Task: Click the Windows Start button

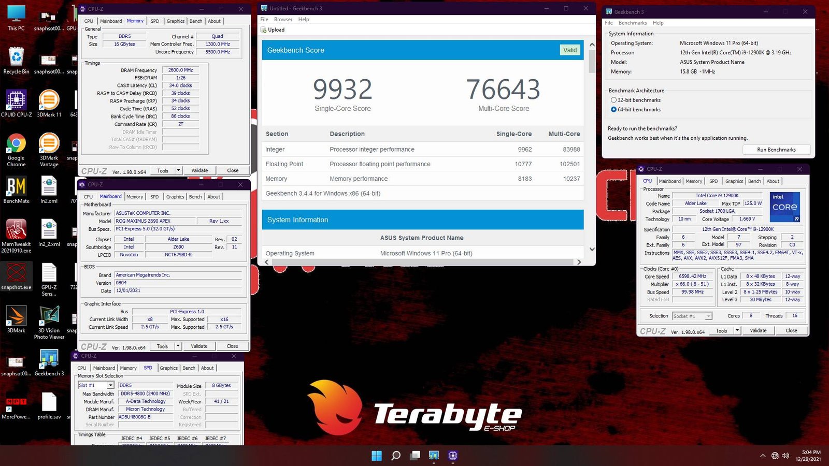Action: 377,456
